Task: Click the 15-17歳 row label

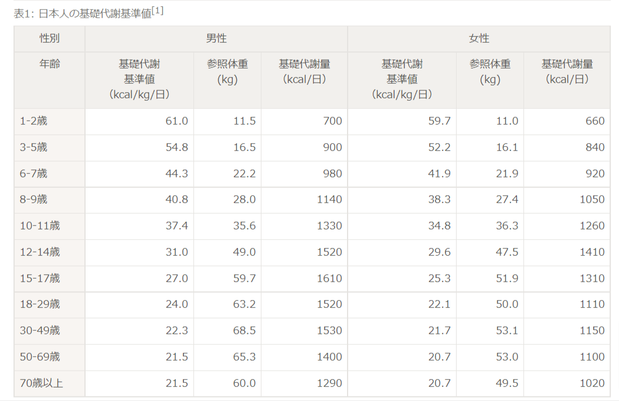Action: [40, 278]
